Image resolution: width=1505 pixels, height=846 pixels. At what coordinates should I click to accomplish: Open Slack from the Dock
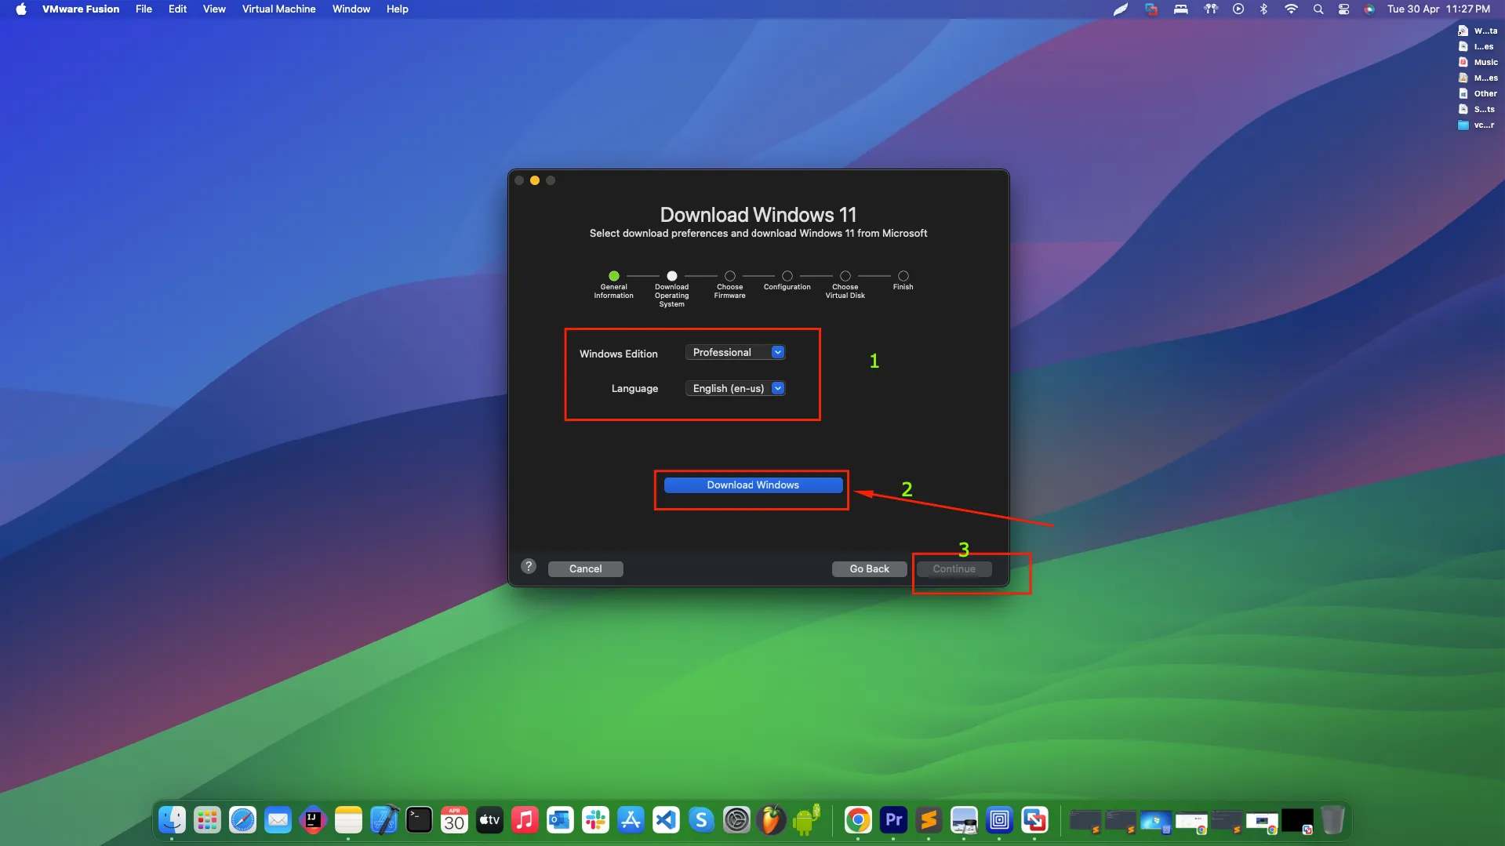[x=595, y=820]
